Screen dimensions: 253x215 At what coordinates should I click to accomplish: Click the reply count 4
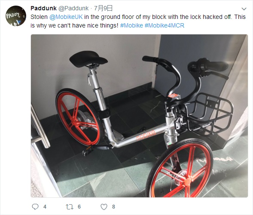tap(45, 207)
